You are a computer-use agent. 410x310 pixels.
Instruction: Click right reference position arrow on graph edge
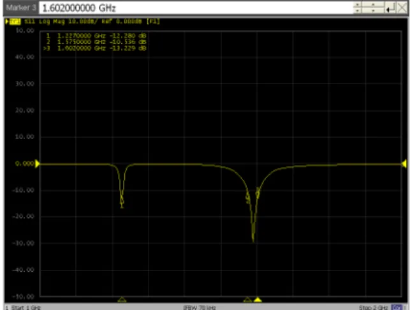404,164
